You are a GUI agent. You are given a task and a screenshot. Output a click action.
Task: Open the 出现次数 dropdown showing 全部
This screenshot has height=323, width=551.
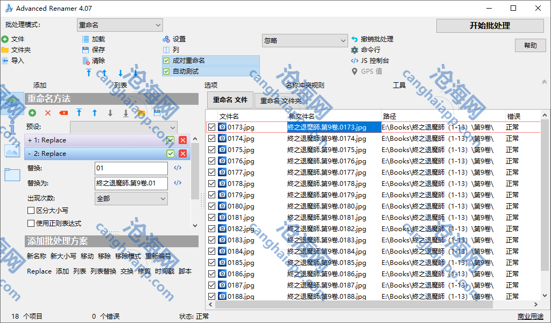tap(131, 199)
